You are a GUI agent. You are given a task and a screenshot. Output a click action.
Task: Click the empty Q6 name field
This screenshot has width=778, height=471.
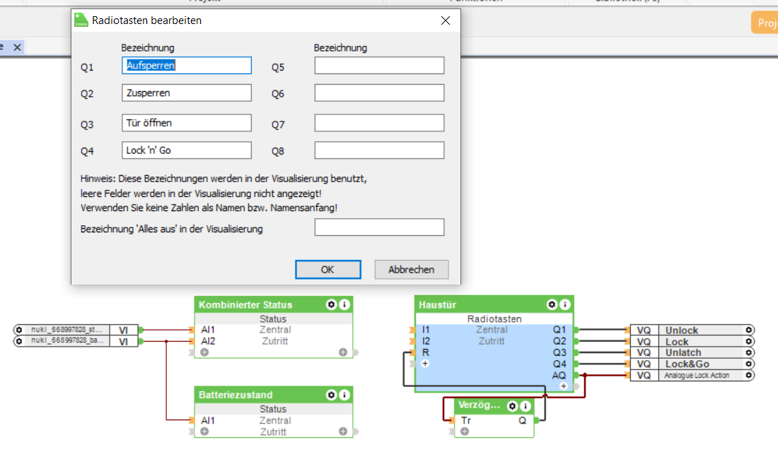click(379, 93)
